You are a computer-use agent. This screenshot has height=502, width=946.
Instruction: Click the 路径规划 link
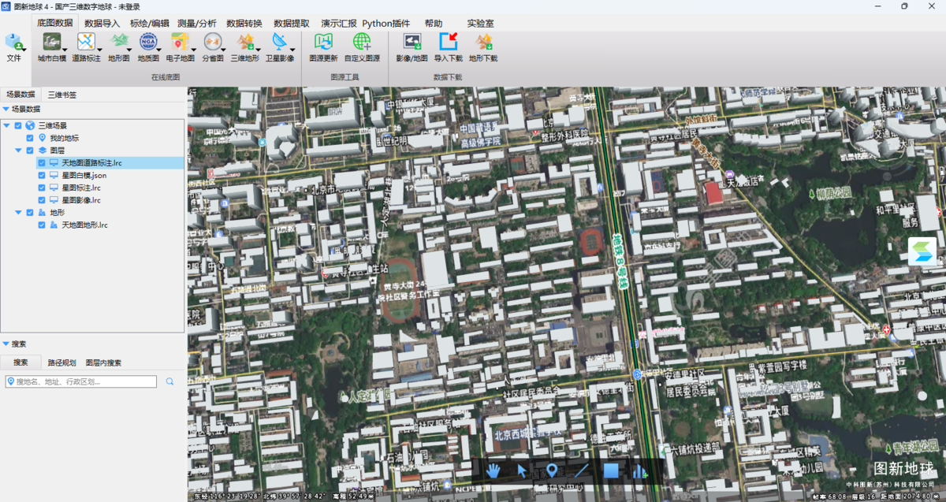pos(61,363)
